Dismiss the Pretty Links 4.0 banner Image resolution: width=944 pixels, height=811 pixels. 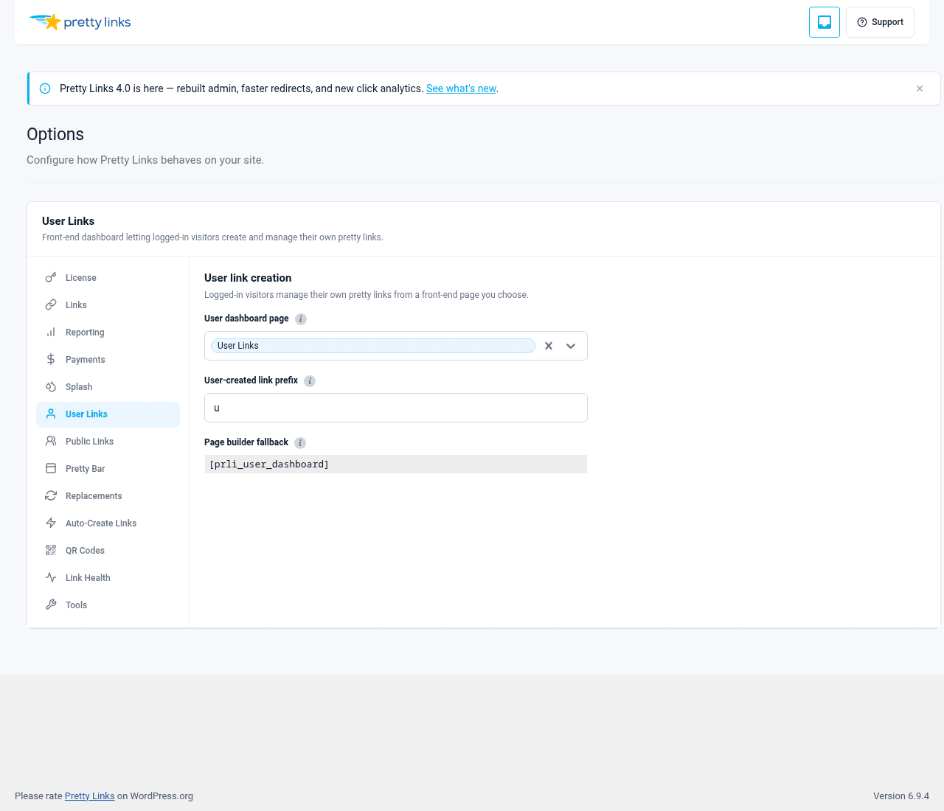click(x=920, y=88)
